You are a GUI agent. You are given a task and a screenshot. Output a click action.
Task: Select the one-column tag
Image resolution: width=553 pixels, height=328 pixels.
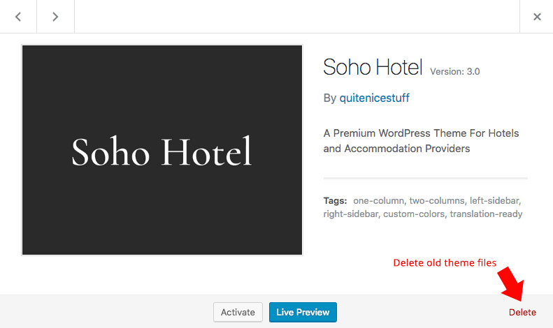pos(378,200)
